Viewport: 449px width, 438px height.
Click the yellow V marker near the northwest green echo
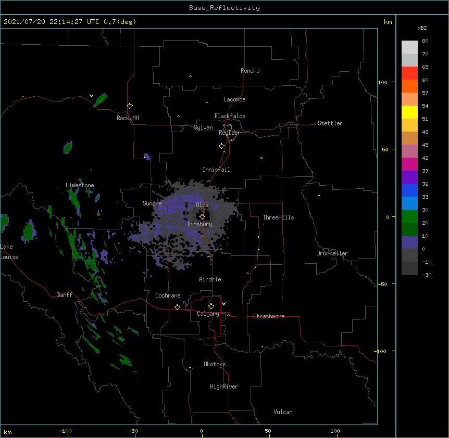[91, 96]
